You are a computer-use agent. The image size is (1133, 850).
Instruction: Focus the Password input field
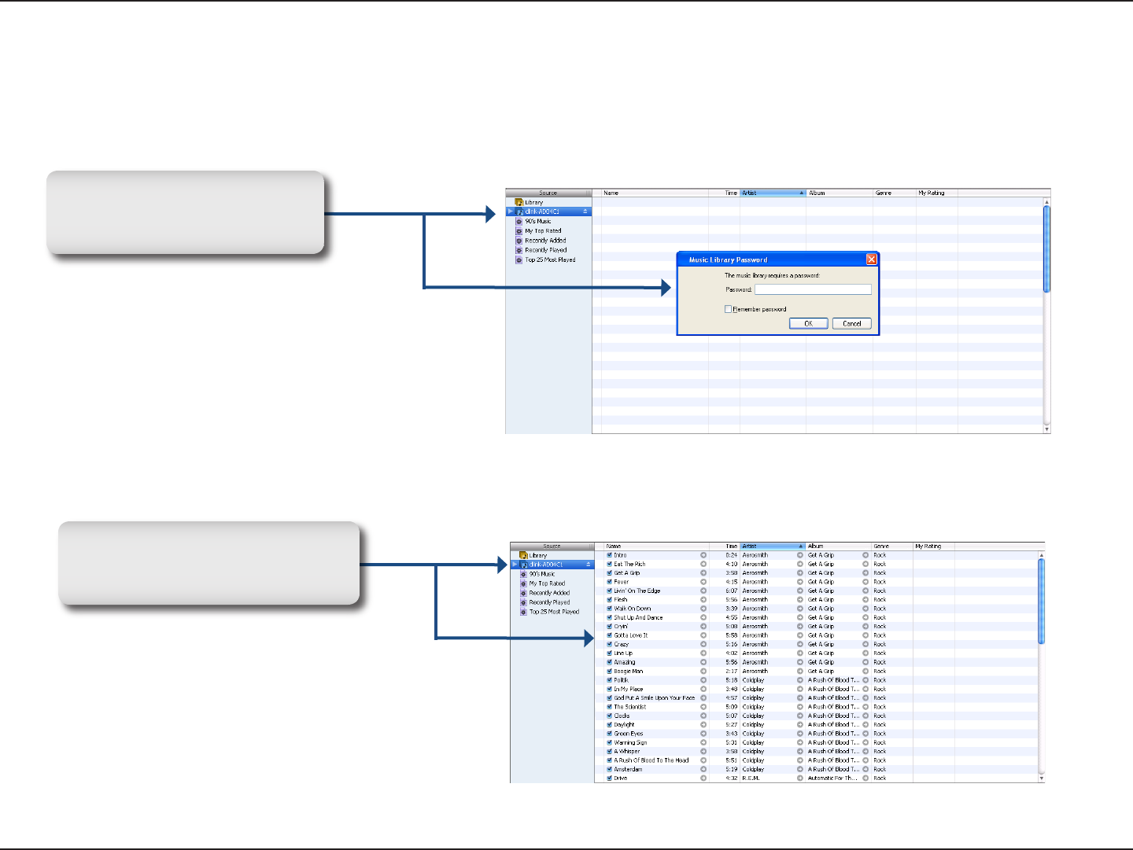click(x=813, y=289)
